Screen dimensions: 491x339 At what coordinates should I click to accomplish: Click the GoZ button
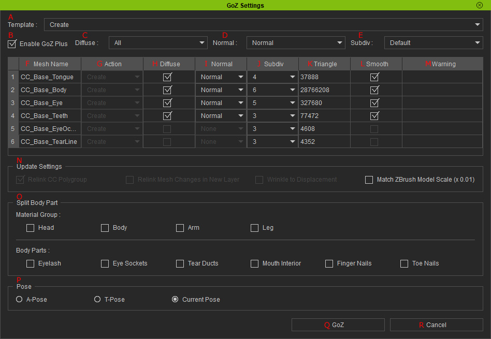pos(338,325)
